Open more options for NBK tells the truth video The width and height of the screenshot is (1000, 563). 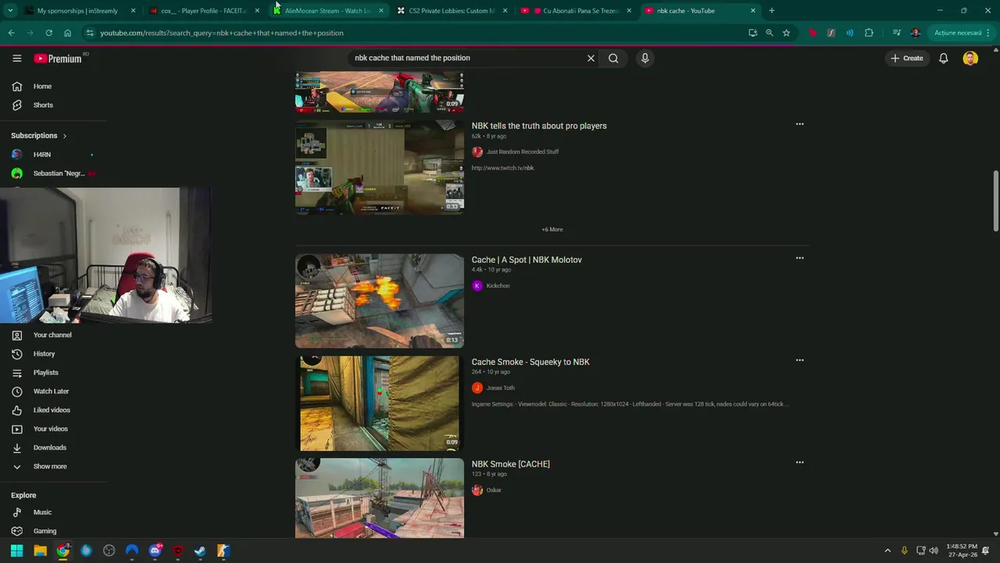coord(799,124)
